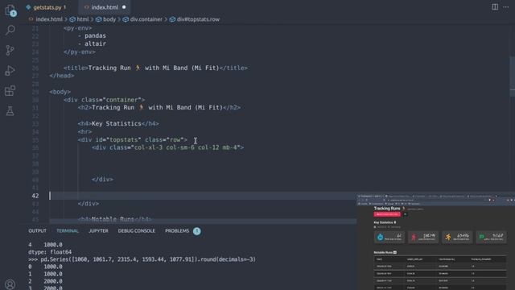This screenshot has height=290, width=515.
Task: Open the editor More Actions menu
Action: [506, 7]
